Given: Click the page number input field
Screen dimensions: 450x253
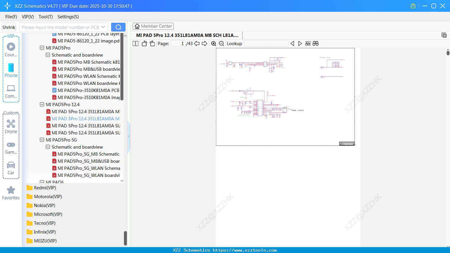Looking at the screenshot, I should 178,44.
